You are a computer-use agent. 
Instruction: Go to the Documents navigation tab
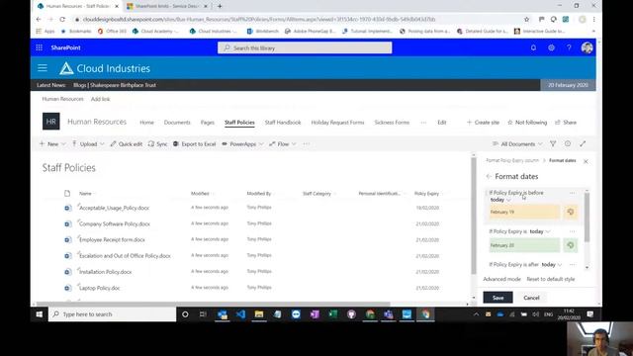(x=177, y=123)
